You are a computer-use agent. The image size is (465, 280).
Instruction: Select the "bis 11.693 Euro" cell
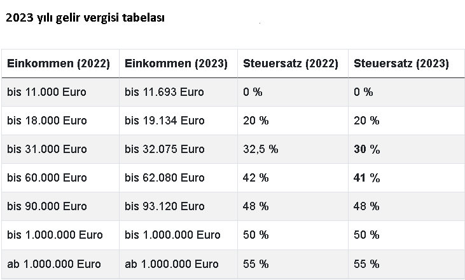point(164,92)
